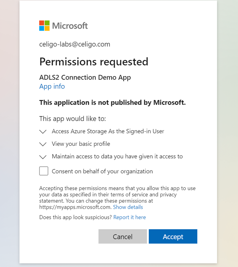Click Maintain access to data permission text
238x267 pixels.
click(x=117, y=157)
